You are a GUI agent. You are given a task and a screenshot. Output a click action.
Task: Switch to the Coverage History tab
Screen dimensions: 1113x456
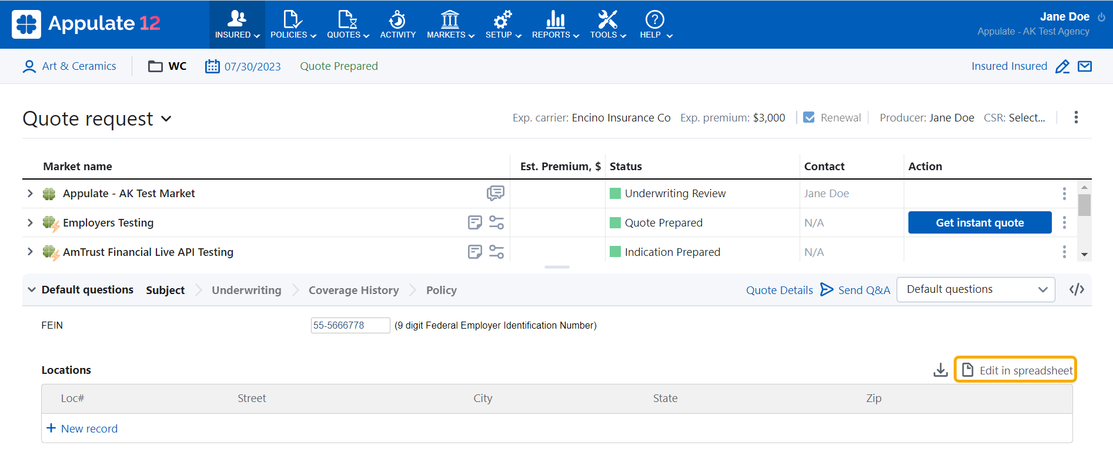pyautogui.click(x=353, y=290)
